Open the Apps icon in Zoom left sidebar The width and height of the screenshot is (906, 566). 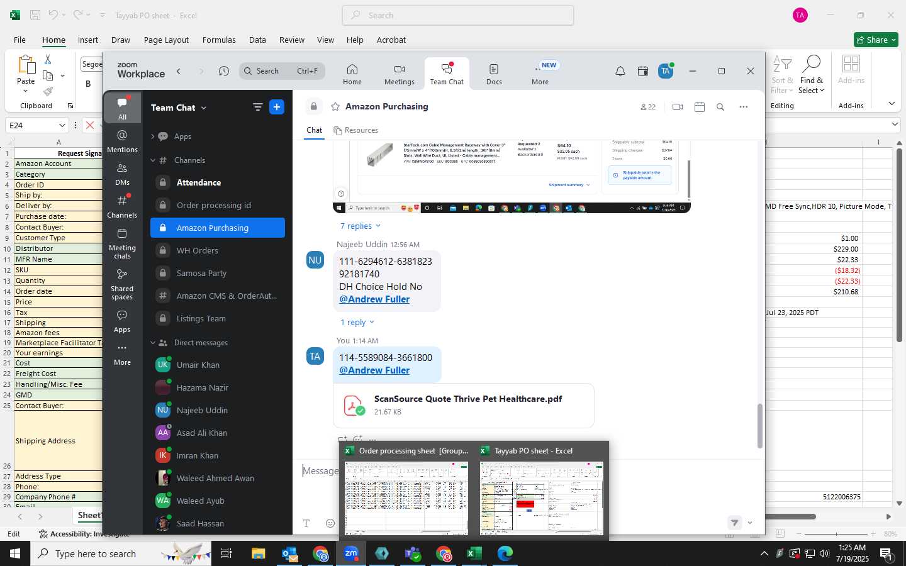click(122, 321)
